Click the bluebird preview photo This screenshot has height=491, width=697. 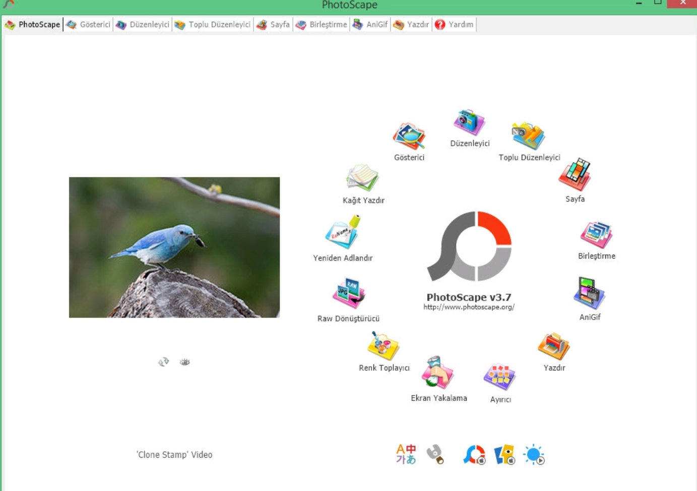(x=174, y=247)
